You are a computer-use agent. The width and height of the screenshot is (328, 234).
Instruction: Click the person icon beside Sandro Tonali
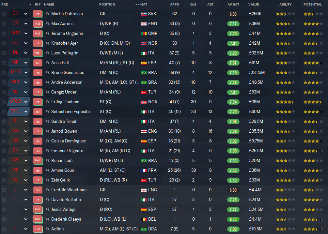pos(47,121)
